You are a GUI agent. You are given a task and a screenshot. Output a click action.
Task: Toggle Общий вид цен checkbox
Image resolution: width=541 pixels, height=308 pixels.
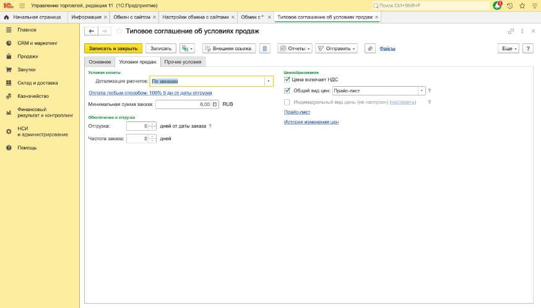(x=287, y=90)
